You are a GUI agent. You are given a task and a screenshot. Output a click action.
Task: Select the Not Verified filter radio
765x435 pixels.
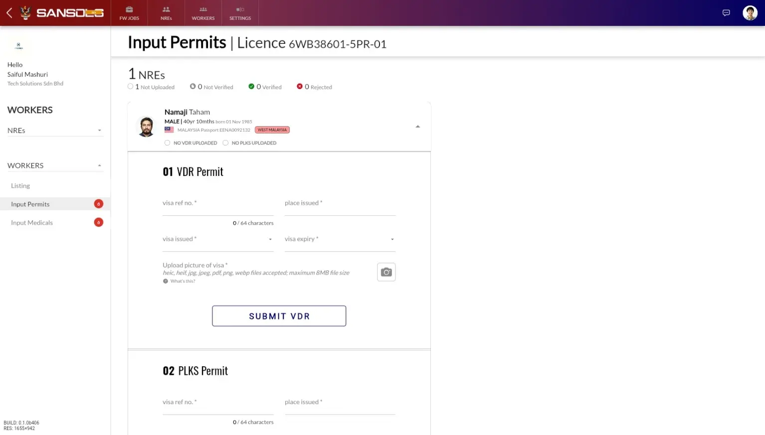click(192, 86)
